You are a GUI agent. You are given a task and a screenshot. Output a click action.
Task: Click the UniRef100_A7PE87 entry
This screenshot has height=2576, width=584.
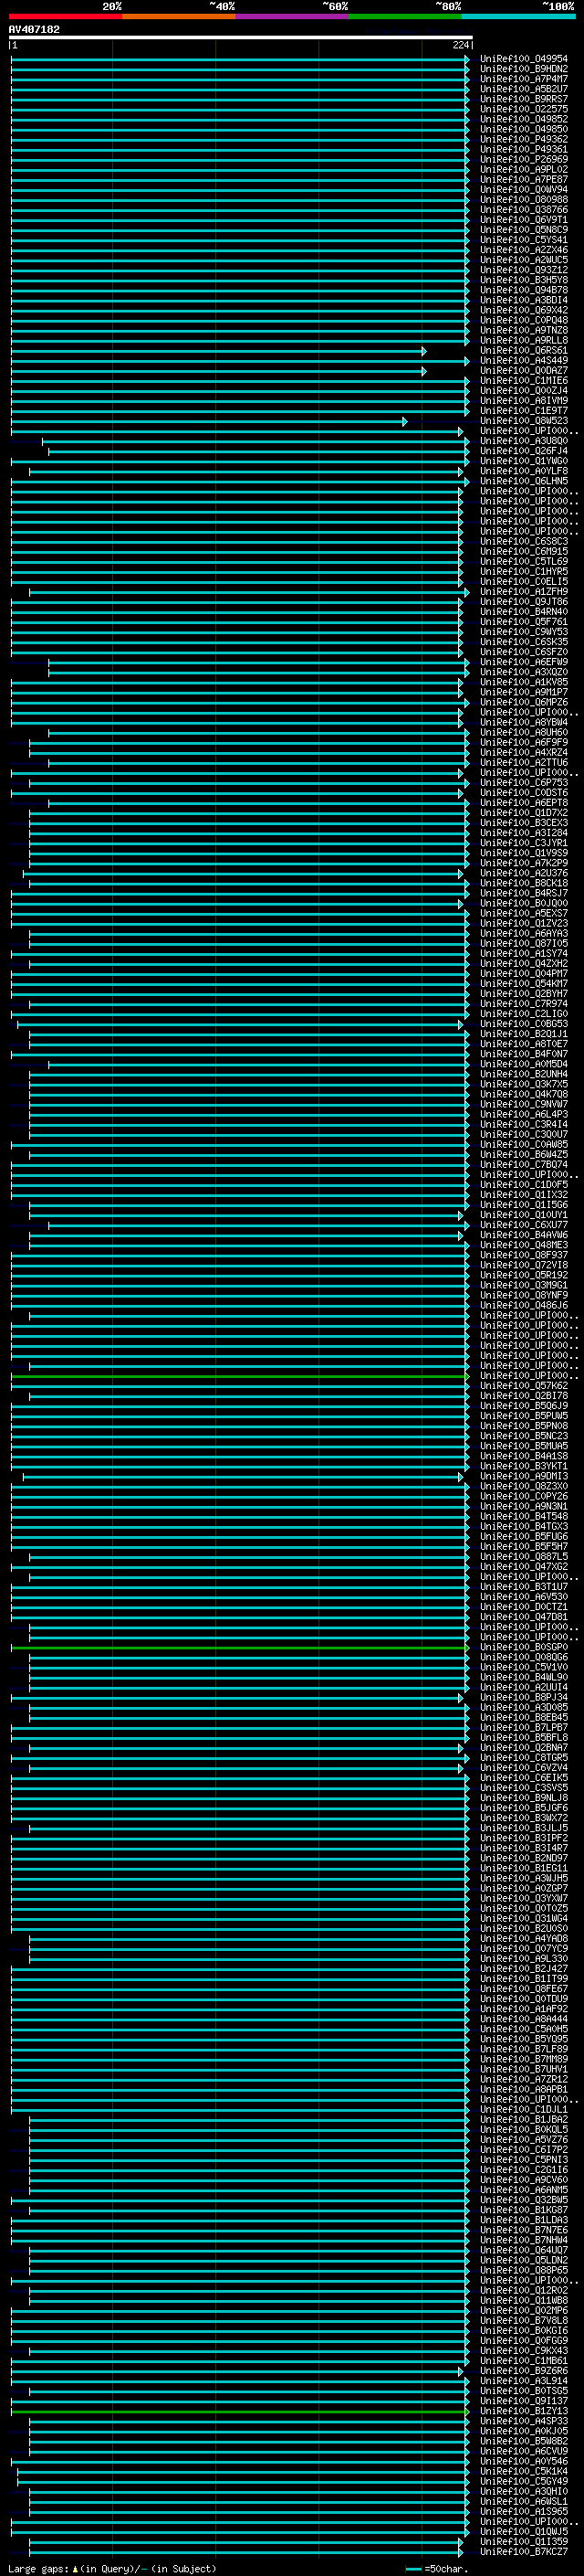coord(523,180)
